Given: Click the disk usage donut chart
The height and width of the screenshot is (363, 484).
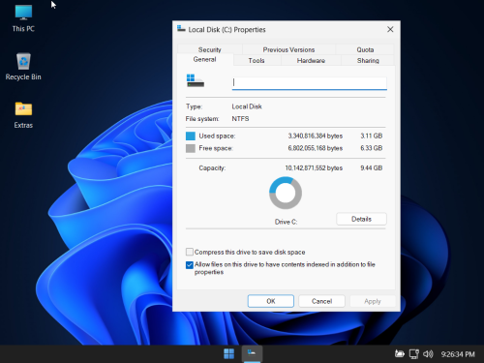Looking at the screenshot, I should pyautogui.click(x=286, y=193).
